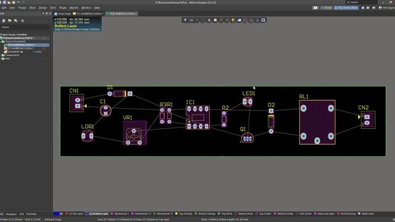Open the settings gear icon at top right
Image resolution: width=395 pixels, height=222 pixels.
coord(368,8)
